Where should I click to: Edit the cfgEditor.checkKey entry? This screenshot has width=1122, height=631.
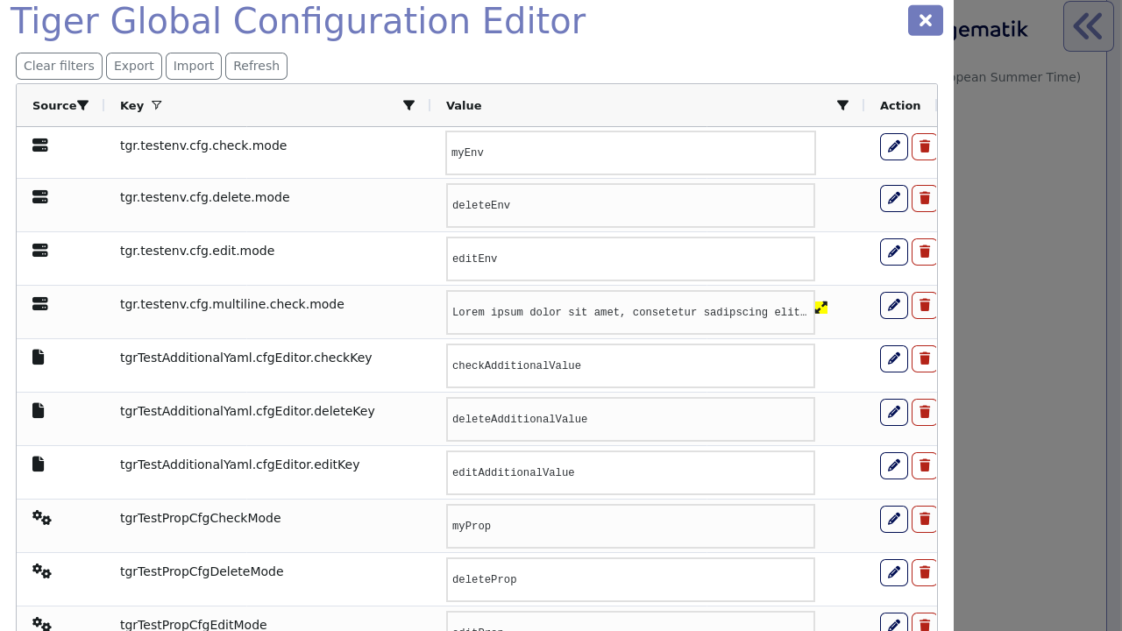pos(894,358)
